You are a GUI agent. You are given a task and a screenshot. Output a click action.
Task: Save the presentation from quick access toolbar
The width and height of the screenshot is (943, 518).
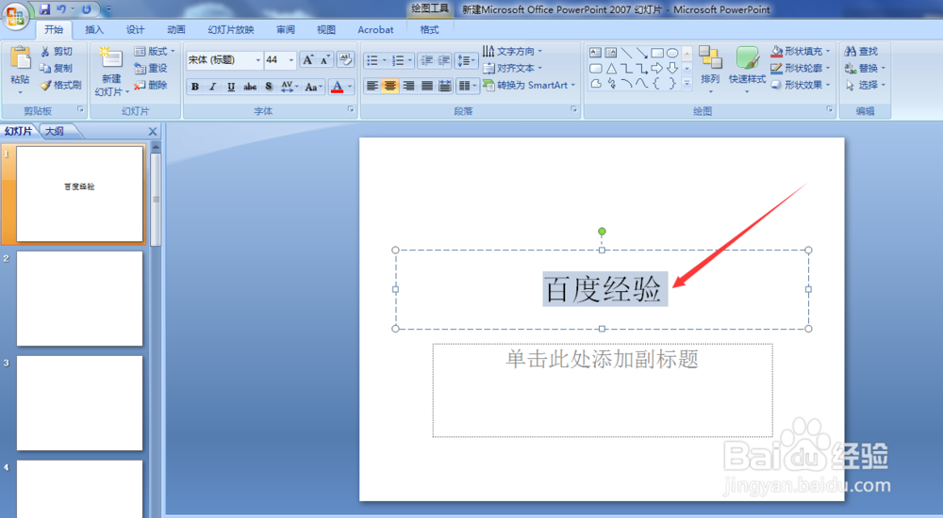(44, 9)
